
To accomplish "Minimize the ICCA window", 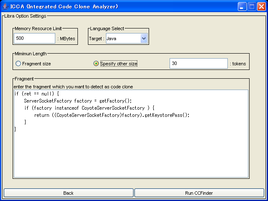I will (242, 6).
